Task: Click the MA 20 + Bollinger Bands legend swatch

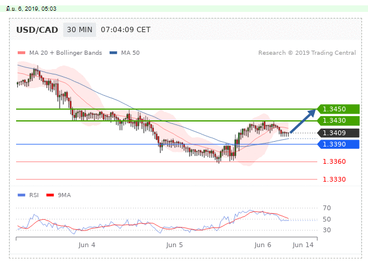Action: tap(21, 53)
